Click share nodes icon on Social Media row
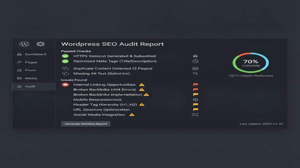300x168 pixels. pos(195,115)
